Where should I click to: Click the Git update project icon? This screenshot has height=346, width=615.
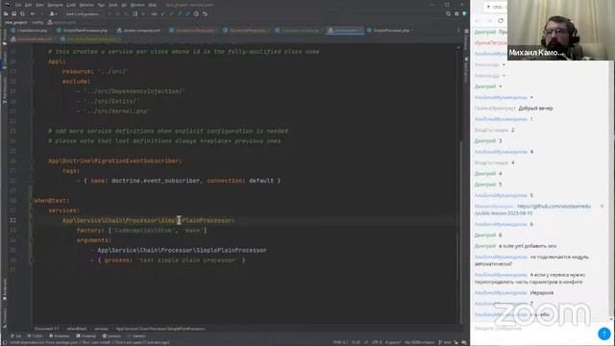pyautogui.click(x=163, y=13)
